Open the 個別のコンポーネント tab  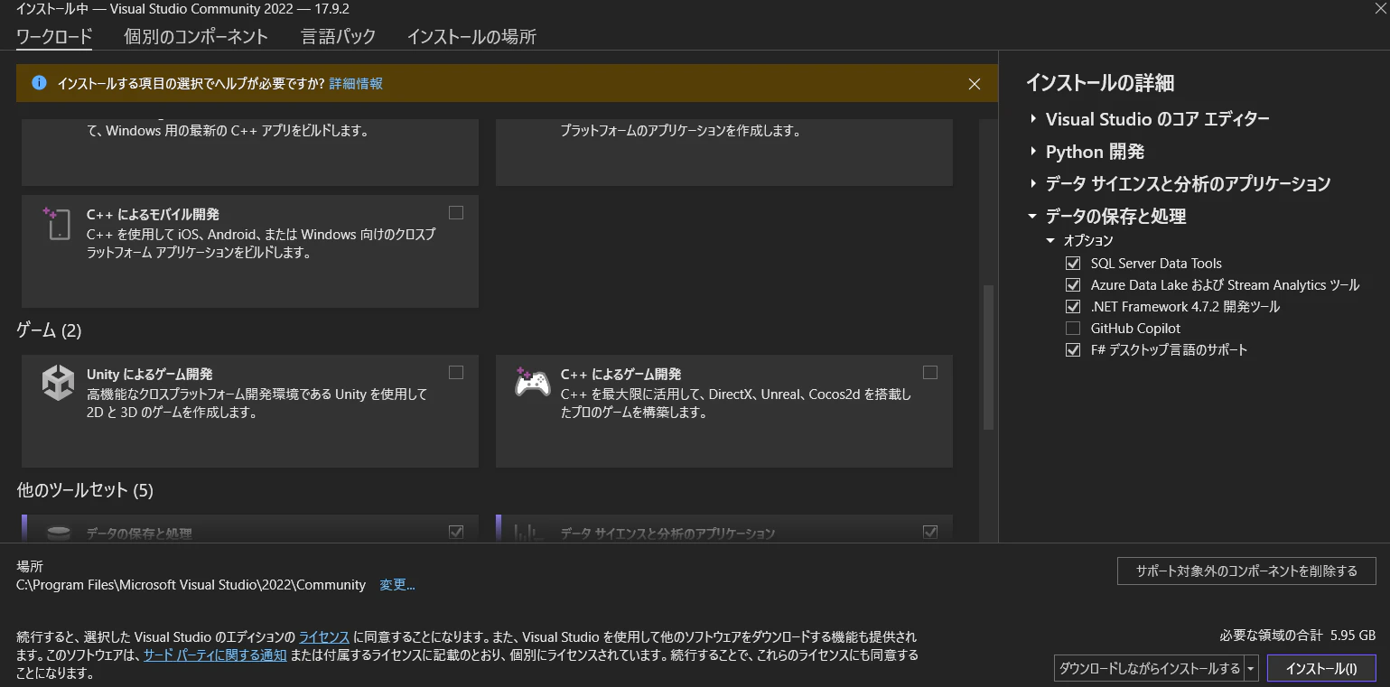[196, 37]
